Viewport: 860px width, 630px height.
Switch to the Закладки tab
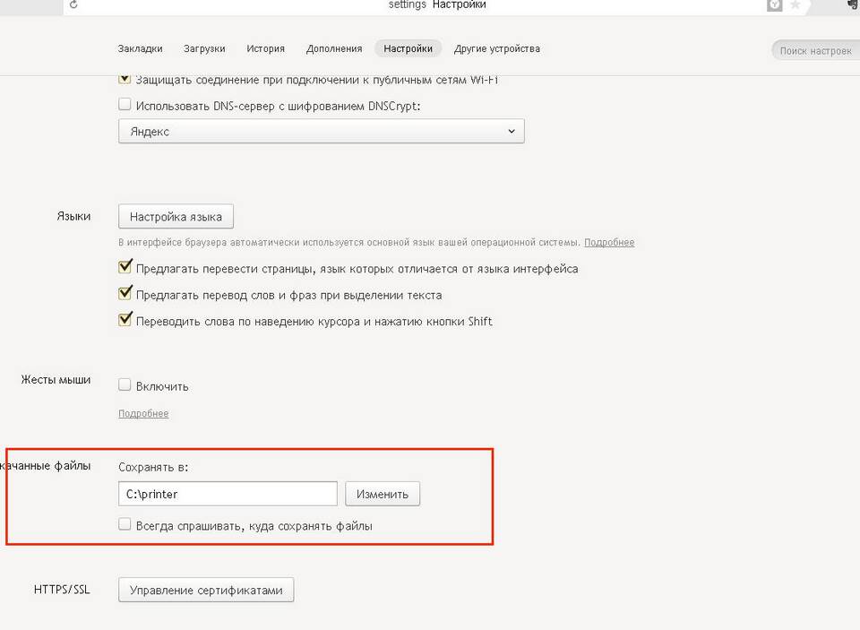(141, 48)
